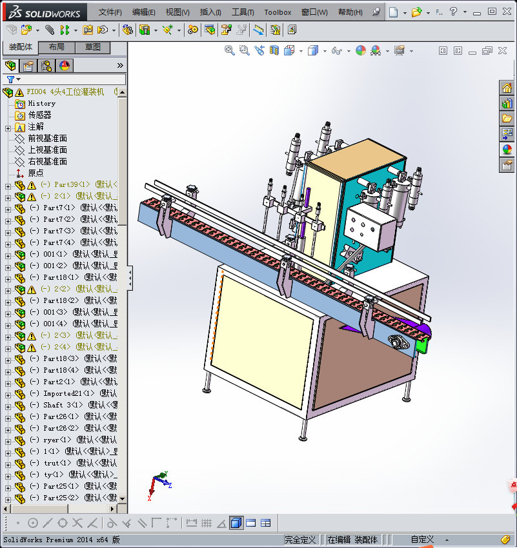Image resolution: width=517 pixels, height=548 pixels.
Task: Select 原点 in the tree
Action: [x=35, y=173]
